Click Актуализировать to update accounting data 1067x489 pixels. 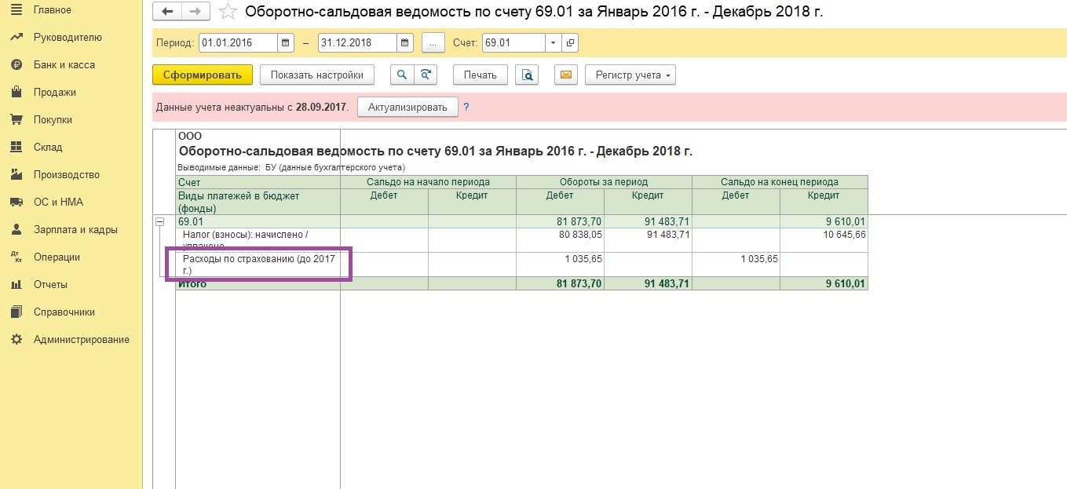click(x=407, y=106)
